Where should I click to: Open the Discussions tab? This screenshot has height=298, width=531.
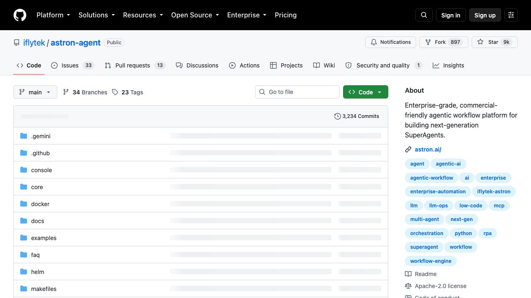pyautogui.click(x=197, y=65)
